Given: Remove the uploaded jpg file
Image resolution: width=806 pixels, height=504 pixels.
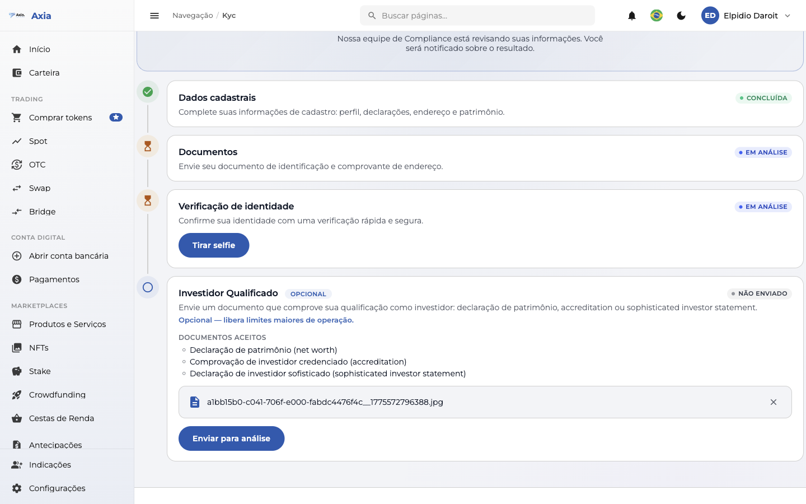Looking at the screenshot, I should (x=774, y=402).
